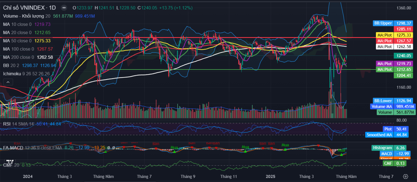Click the gray pill icon beside 1D

64,8
